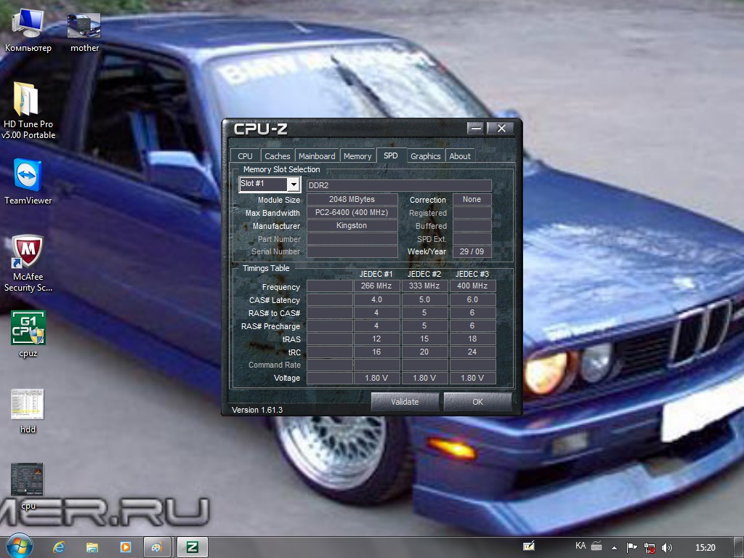Image resolution: width=744 pixels, height=558 pixels.
Task: Click the taskbar clock showing 15:20
Action: click(705, 548)
